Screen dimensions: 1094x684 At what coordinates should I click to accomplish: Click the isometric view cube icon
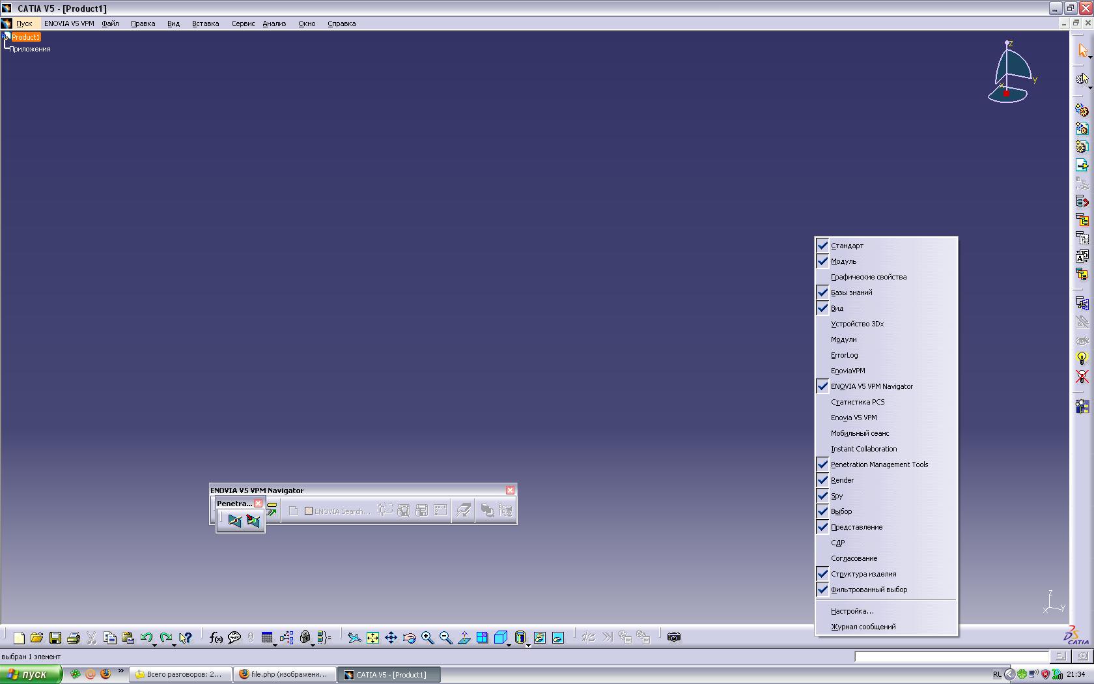(x=500, y=637)
